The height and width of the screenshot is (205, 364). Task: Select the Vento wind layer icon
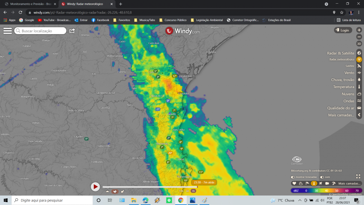[x=359, y=73]
